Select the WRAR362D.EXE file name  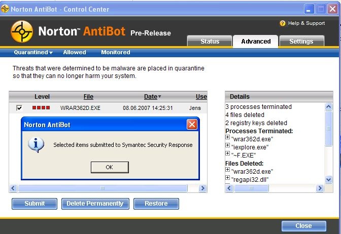[x=80, y=108]
